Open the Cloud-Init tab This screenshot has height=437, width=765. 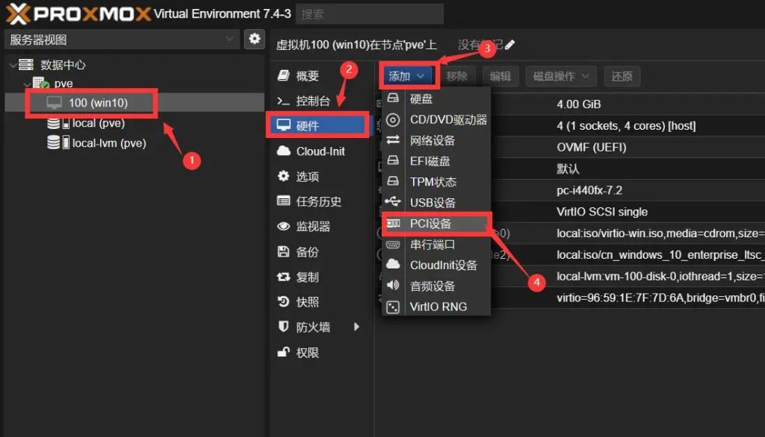(319, 151)
